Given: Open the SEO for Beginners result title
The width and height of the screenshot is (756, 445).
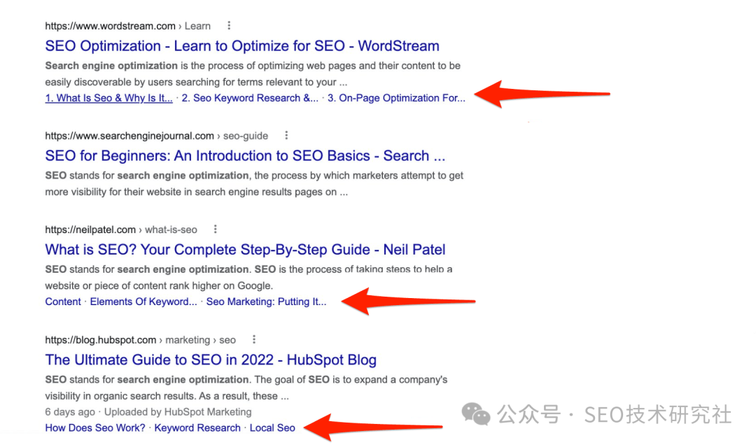Looking at the screenshot, I should click(245, 156).
